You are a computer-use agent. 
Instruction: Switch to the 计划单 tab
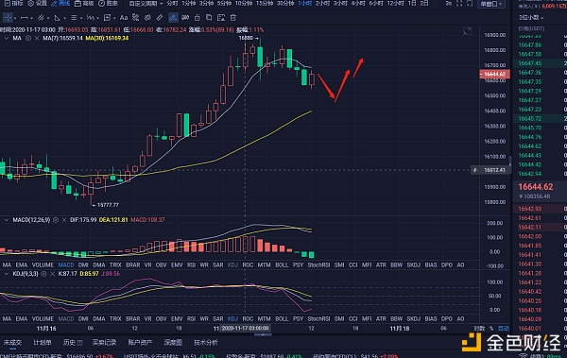click(43, 342)
